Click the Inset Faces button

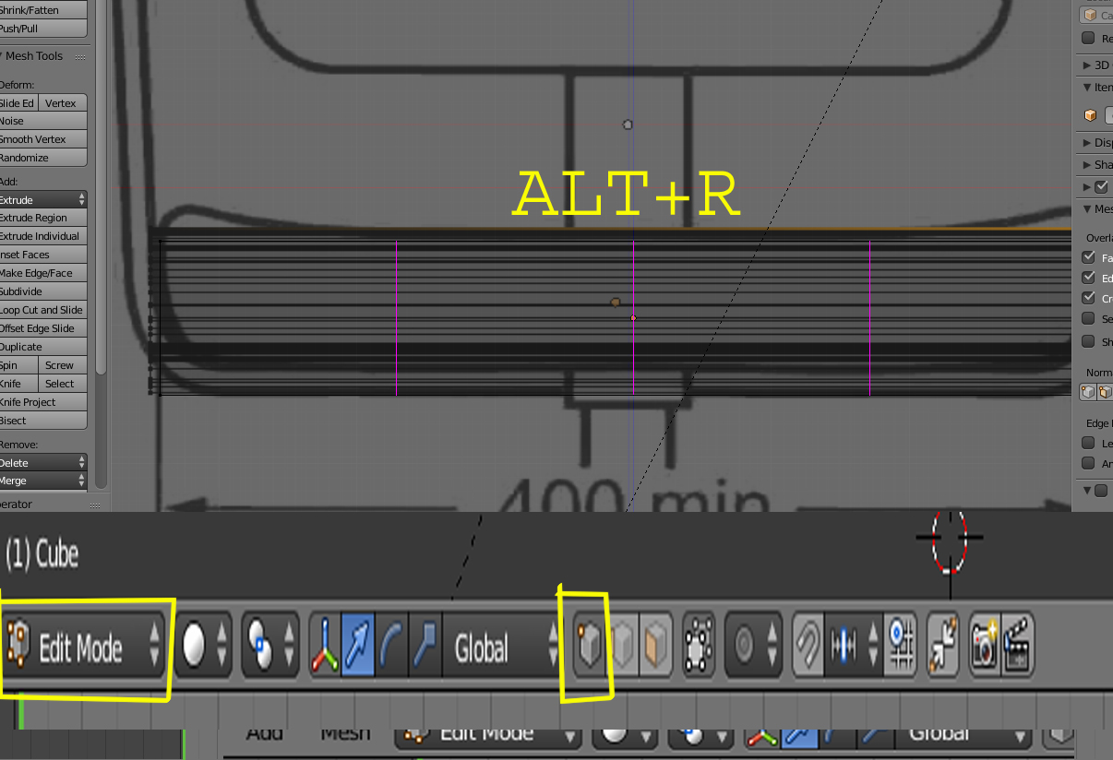43,255
